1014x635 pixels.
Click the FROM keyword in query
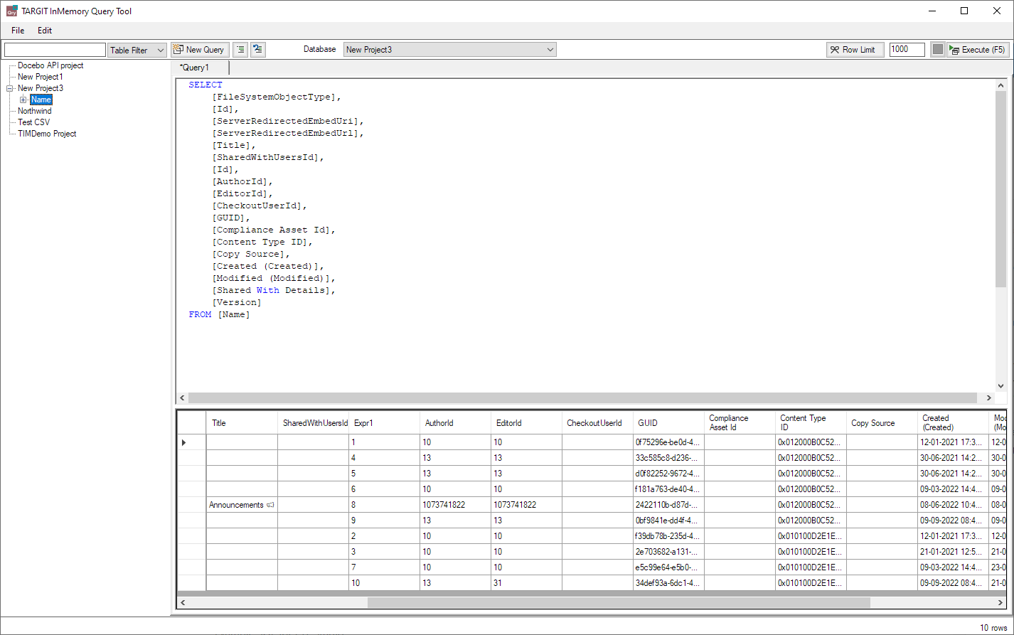(x=200, y=314)
